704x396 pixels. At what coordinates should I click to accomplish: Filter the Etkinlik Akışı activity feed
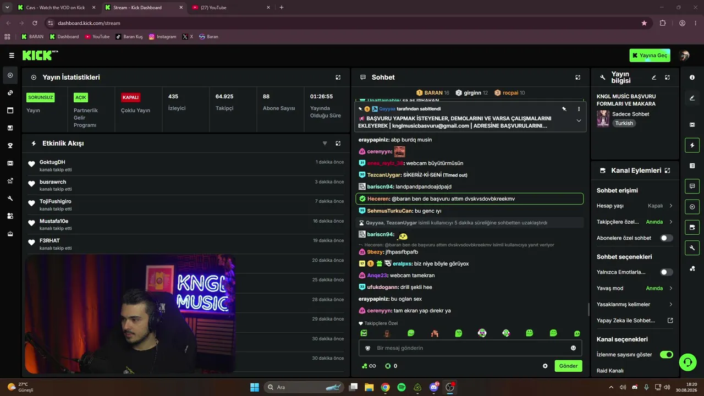324,144
